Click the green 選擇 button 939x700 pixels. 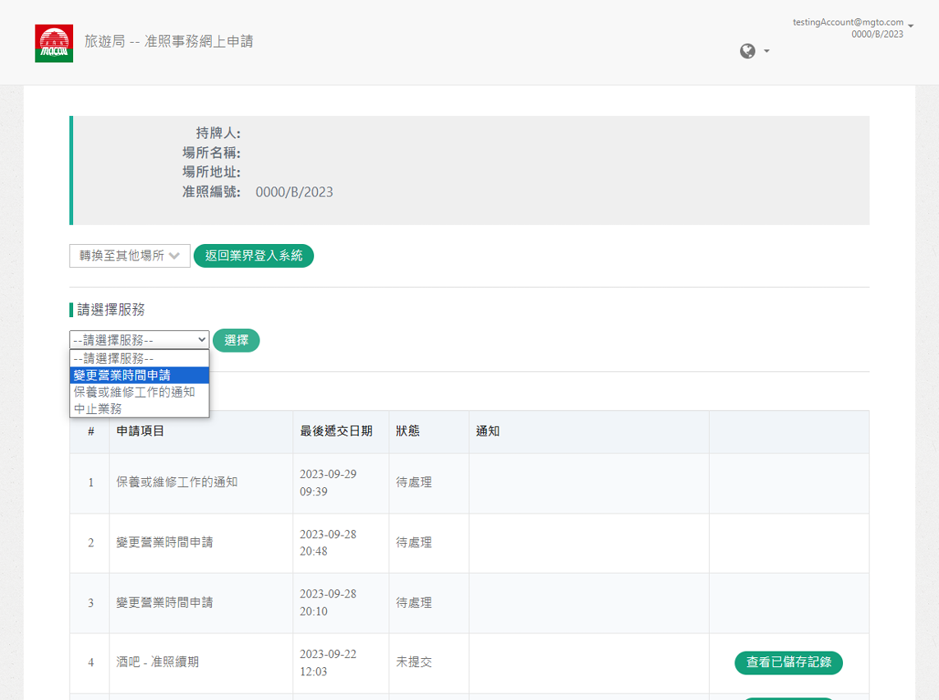click(236, 340)
